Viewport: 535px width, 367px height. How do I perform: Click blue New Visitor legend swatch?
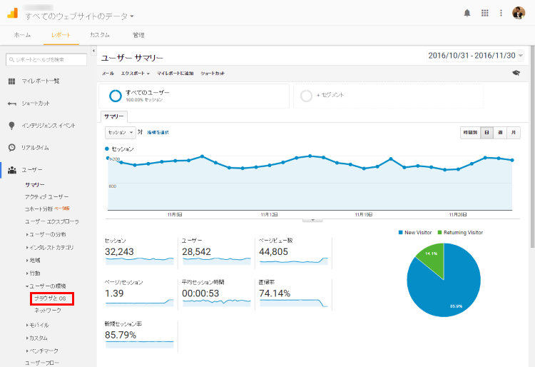[401, 233]
